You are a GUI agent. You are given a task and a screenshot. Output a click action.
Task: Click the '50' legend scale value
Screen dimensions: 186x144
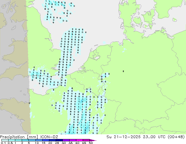[x=91, y=143]
